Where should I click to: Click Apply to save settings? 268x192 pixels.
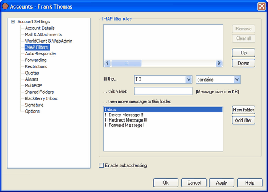point(222,183)
